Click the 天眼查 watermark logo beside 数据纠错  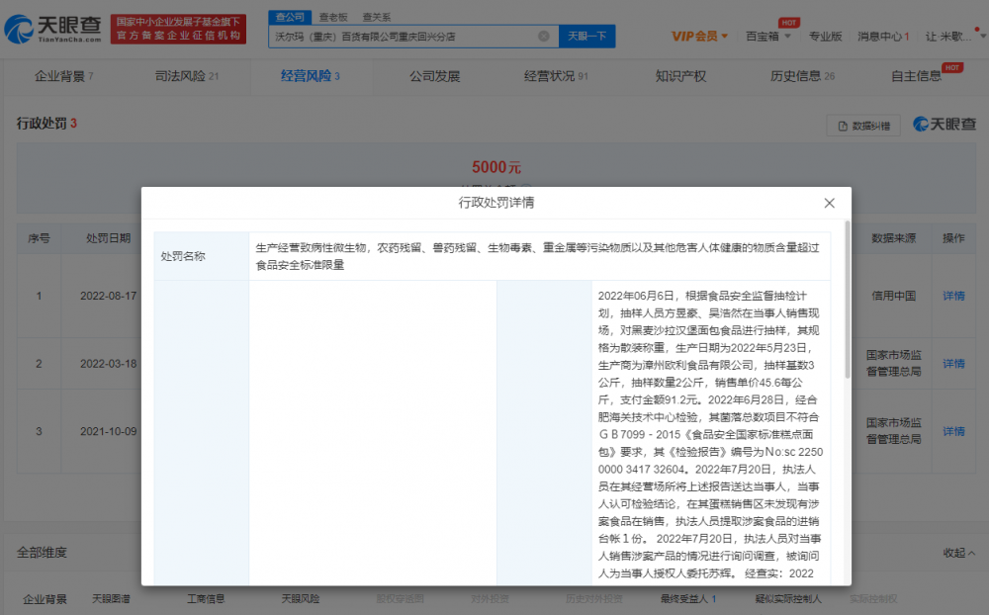click(944, 125)
